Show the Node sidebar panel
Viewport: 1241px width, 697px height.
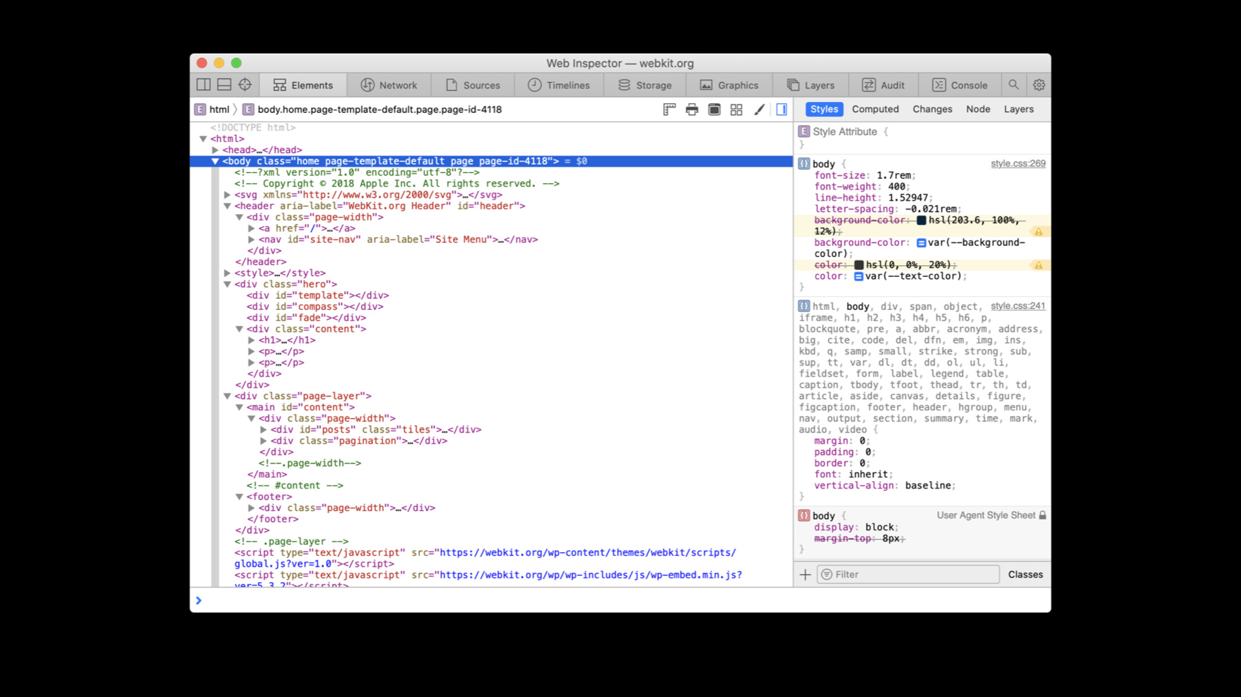(x=978, y=110)
